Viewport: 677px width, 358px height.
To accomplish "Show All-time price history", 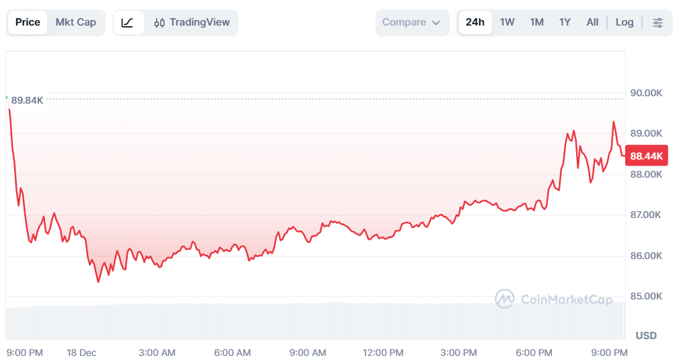I will (x=592, y=22).
